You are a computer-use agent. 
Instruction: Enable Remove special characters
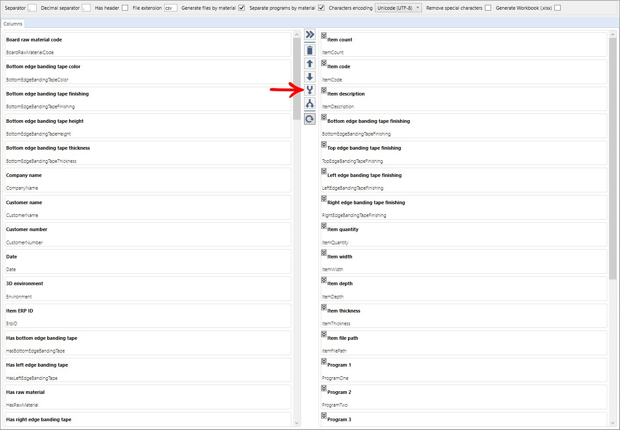point(488,8)
